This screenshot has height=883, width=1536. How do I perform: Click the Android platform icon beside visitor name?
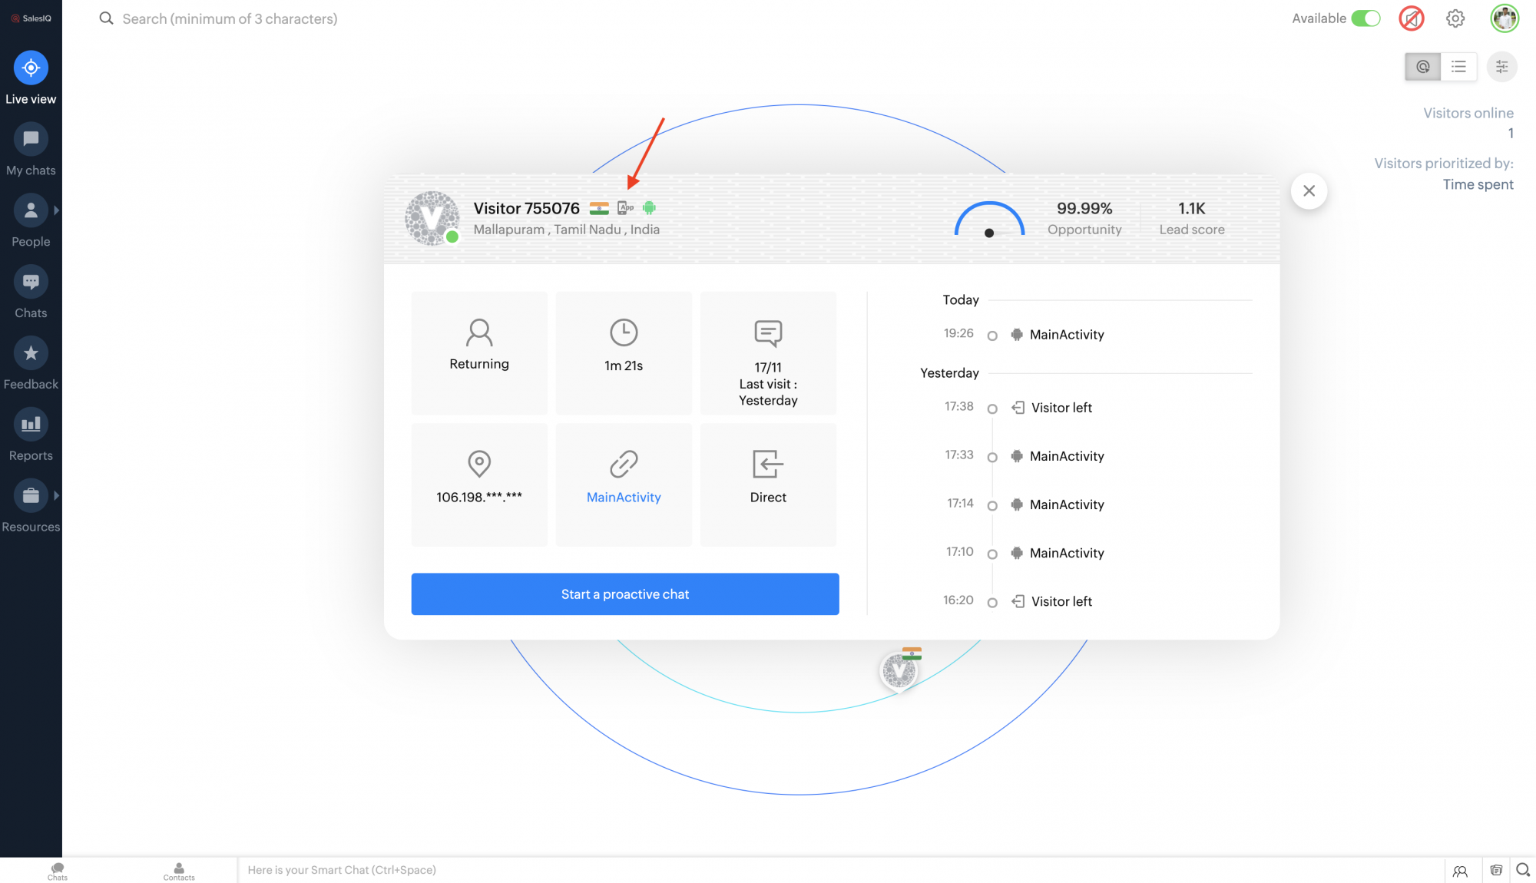click(x=649, y=208)
